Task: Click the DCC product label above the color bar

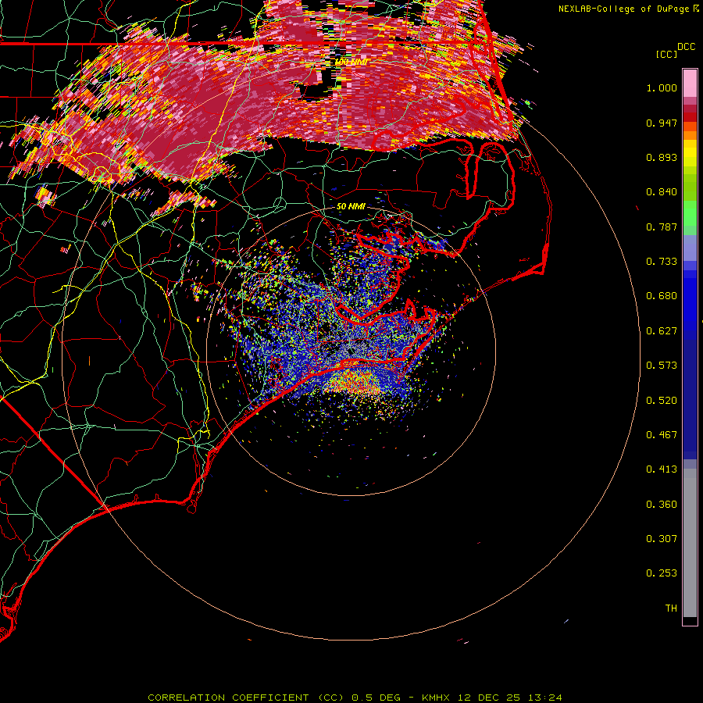Action: 687,47
